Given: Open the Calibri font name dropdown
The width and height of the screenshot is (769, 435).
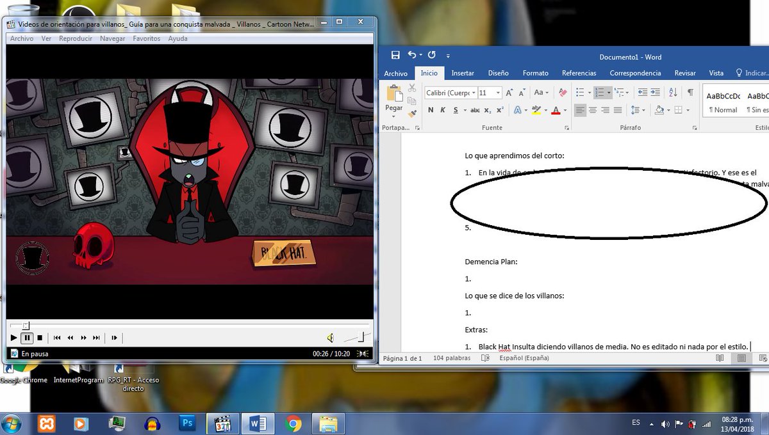Looking at the screenshot, I should click(x=474, y=93).
